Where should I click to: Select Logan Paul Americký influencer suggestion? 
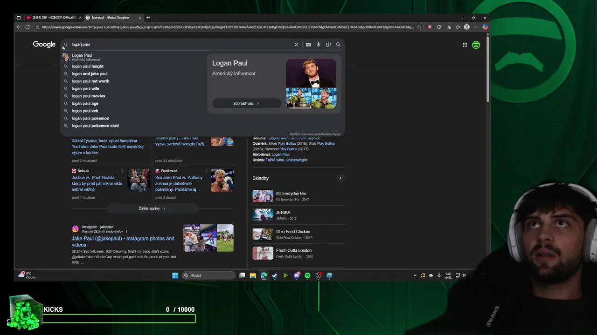[x=133, y=57]
